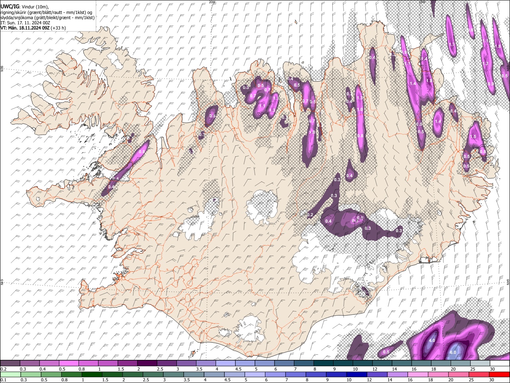
Task: Click the '4.5' label in the bottom legend row
Action: [227, 380]
